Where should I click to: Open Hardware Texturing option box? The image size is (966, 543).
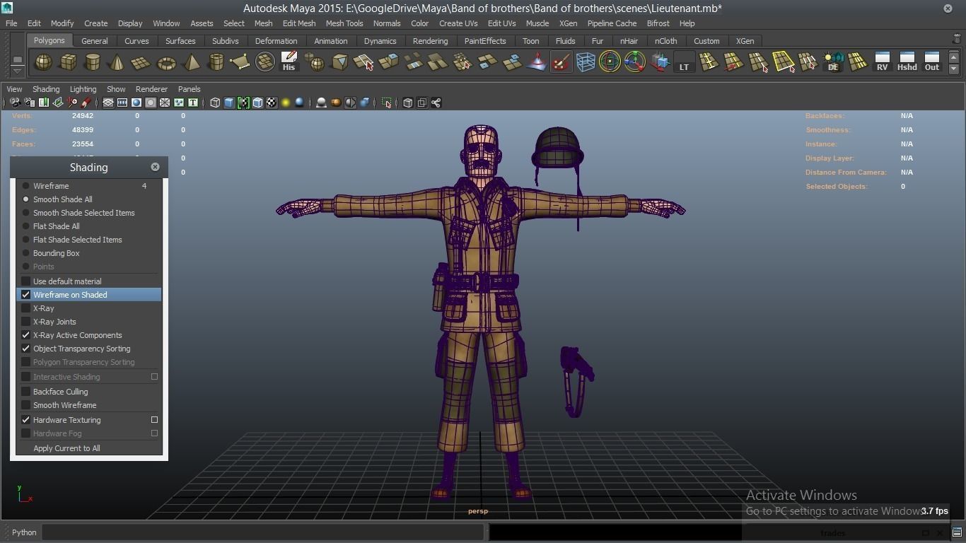[154, 420]
